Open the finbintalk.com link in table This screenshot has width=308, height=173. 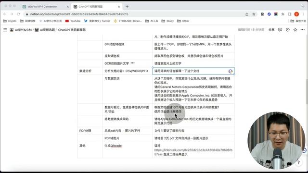click(x=193, y=152)
